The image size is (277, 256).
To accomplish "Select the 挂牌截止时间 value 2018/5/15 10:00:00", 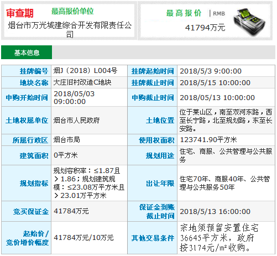I will [215, 83].
